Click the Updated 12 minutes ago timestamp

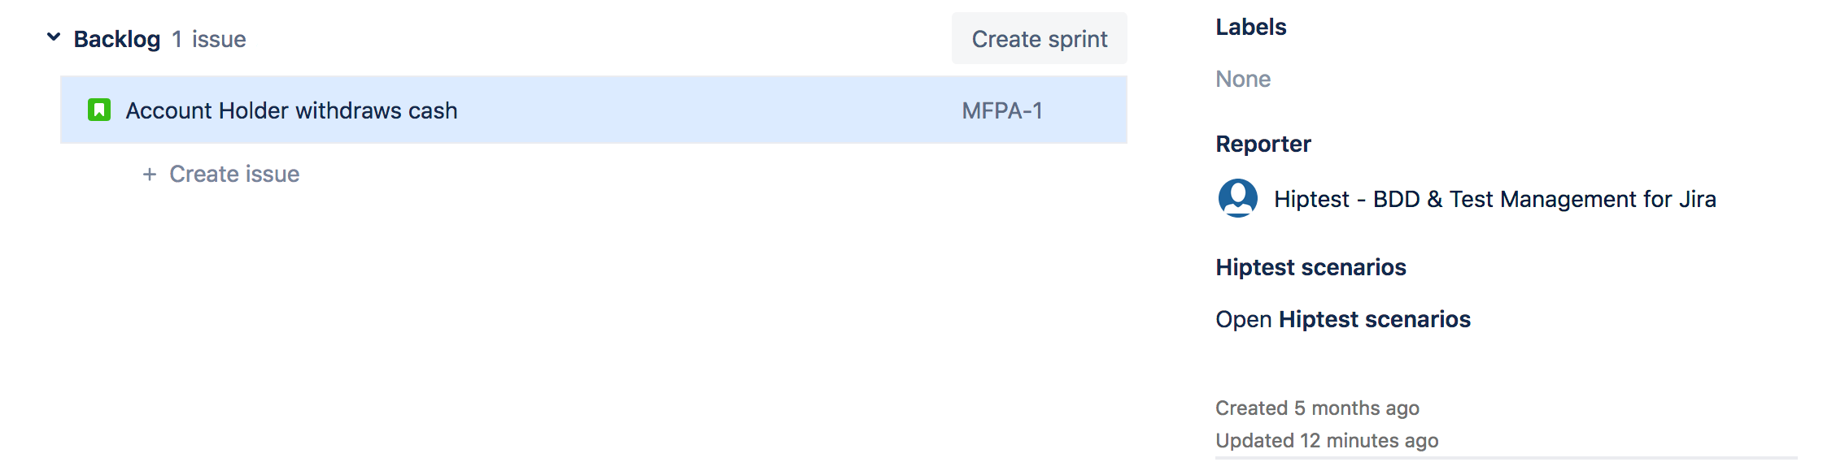coord(1327,440)
